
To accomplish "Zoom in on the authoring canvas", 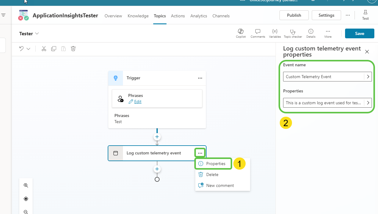I will (x=26, y=185).
